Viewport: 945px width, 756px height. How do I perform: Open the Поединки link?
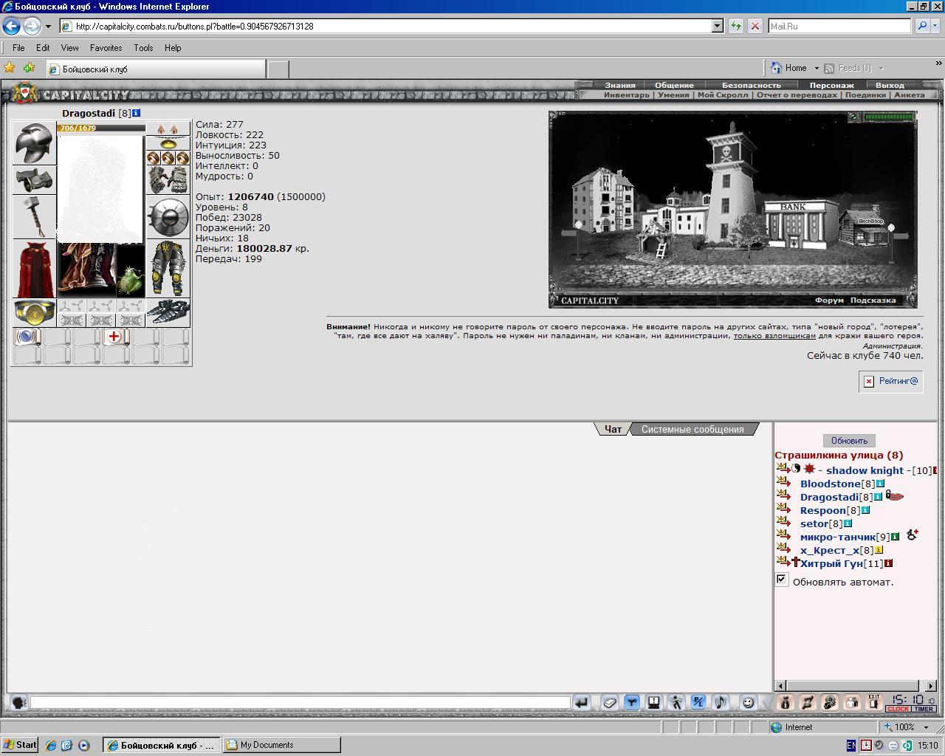[x=865, y=94]
